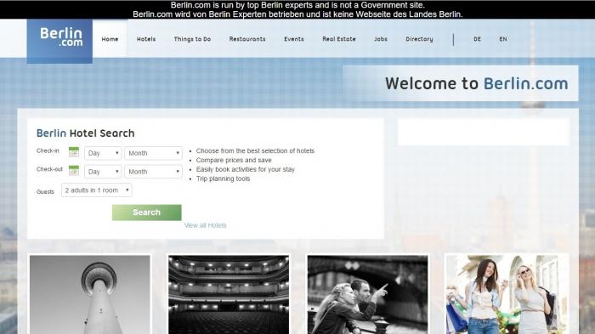
Task: Open the Check-out Day dropdown
Action: (x=103, y=172)
